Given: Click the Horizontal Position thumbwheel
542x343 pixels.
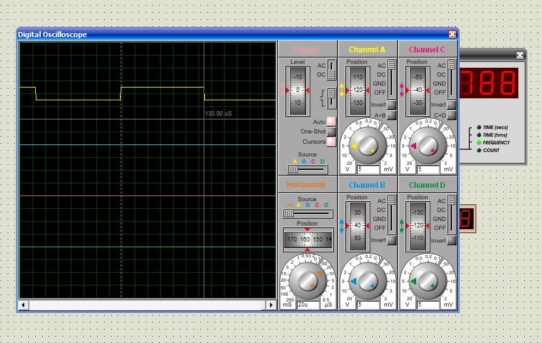Looking at the screenshot, I should 308,240.
